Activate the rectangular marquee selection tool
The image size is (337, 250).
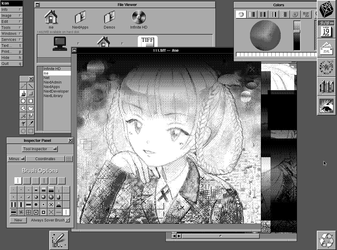pos(31,131)
